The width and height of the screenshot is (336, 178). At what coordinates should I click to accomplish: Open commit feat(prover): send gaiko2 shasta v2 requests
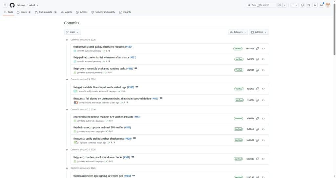99,47
